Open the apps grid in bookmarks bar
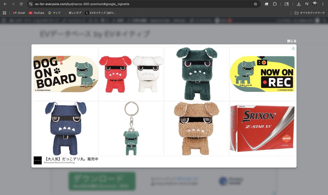 click(4, 13)
